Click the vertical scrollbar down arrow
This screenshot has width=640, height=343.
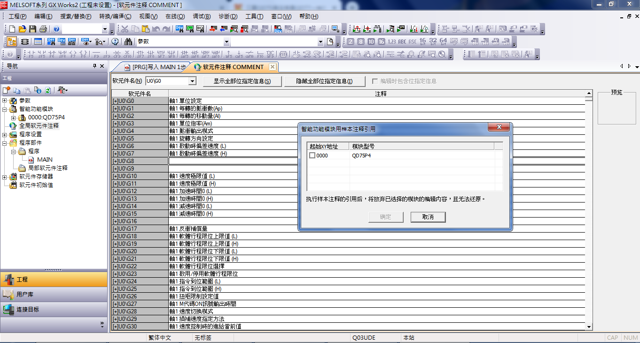[x=589, y=327]
